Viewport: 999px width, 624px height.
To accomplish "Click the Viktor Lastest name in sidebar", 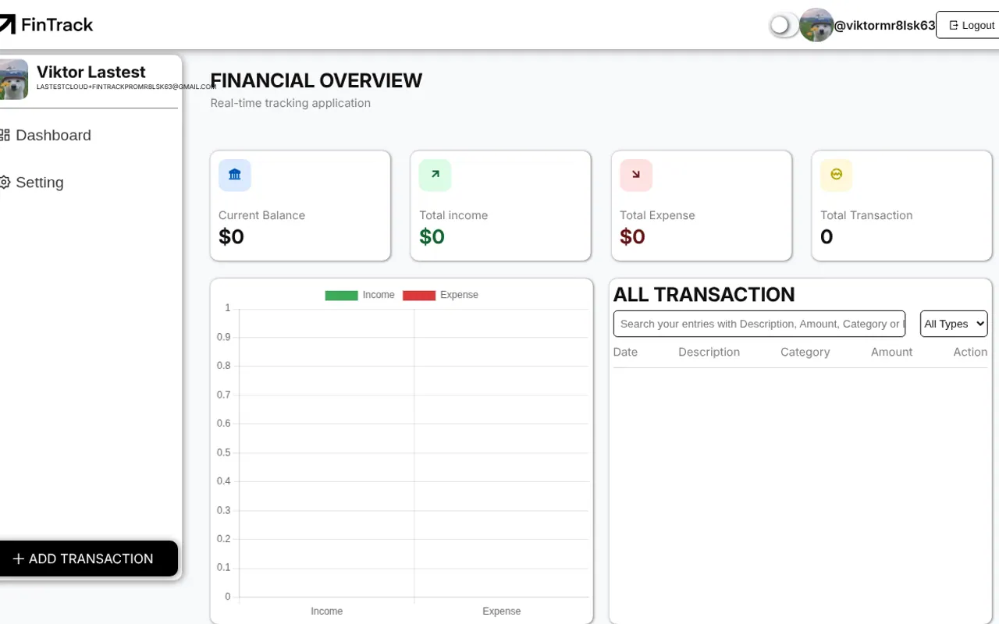I will 91,72.
